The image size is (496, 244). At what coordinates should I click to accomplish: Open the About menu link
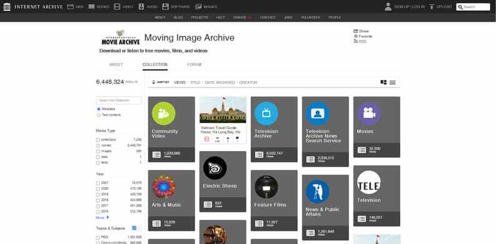pos(159,17)
